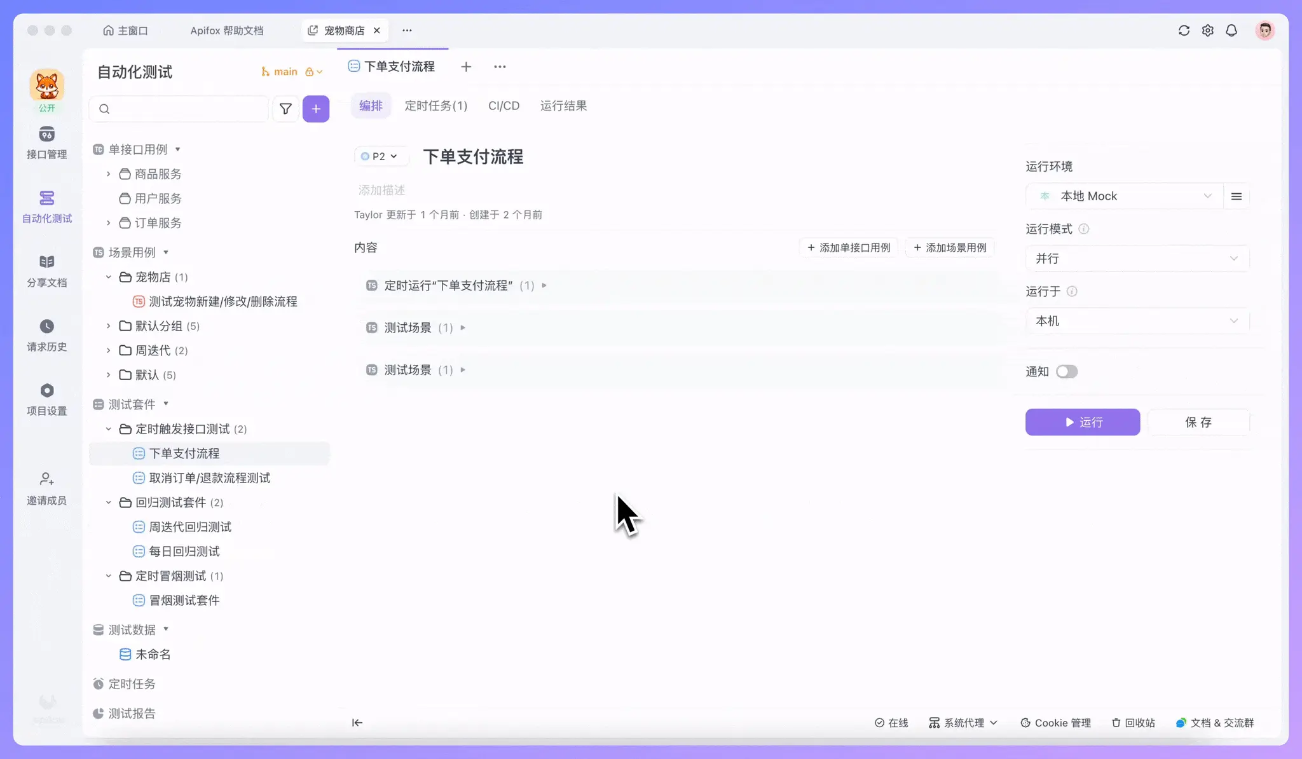Image resolution: width=1302 pixels, height=759 pixels.
Task: Click the purple plus add button
Action: point(316,109)
